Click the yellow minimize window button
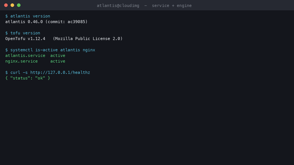Screen dimensions: 294x165 point(12,5)
